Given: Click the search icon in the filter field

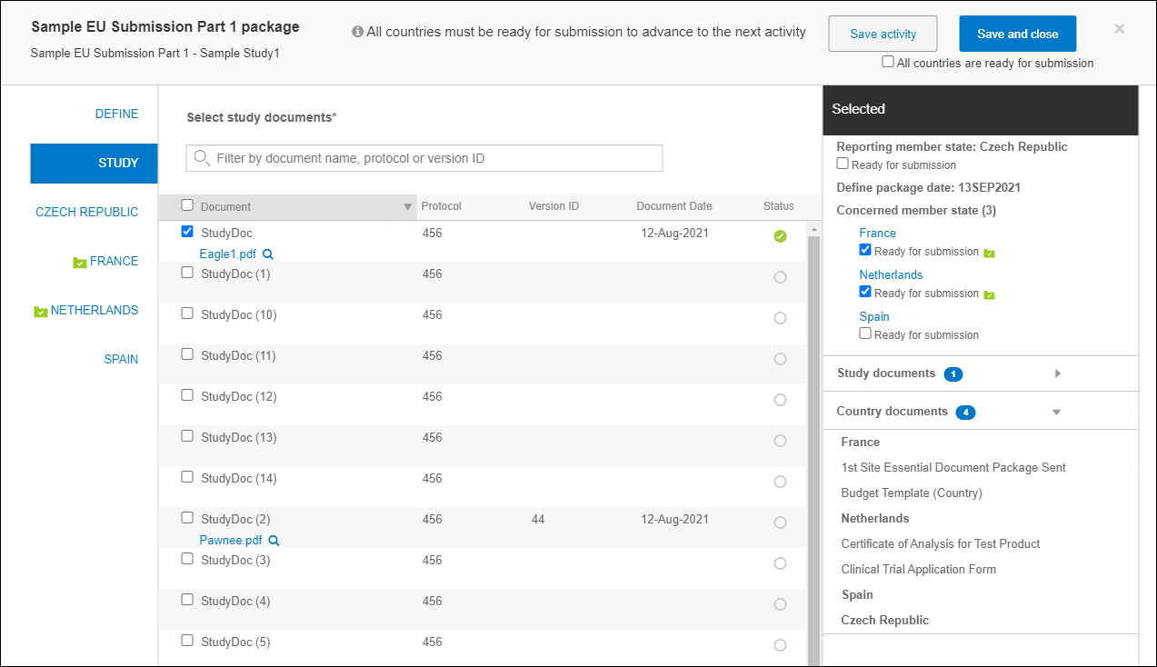Looking at the screenshot, I should tap(202, 157).
